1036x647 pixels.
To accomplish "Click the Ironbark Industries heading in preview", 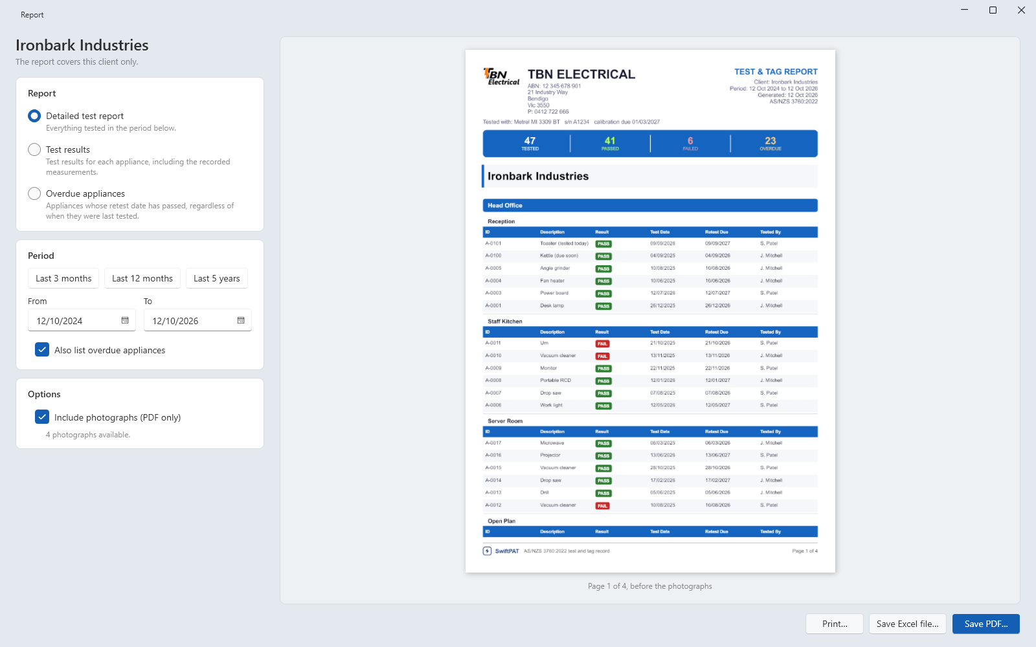I will coord(538,176).
